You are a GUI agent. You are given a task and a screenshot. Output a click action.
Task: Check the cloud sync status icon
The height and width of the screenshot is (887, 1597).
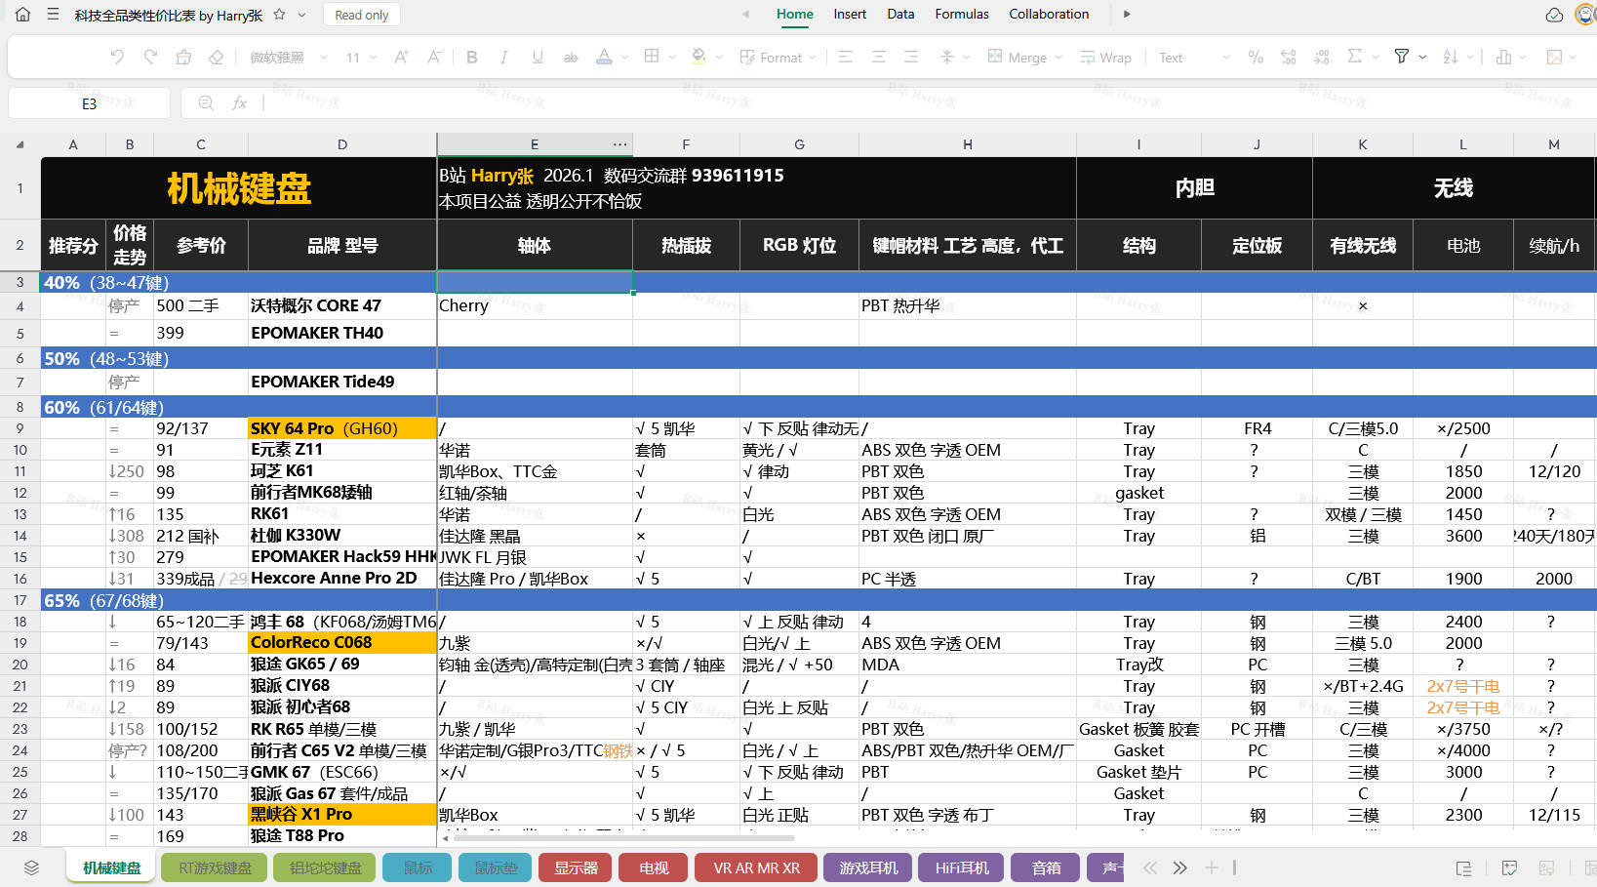1555,15
